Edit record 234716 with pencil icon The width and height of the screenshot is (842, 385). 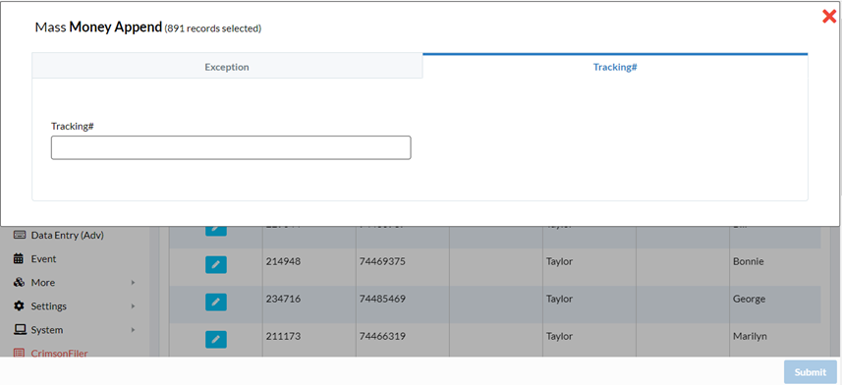pyautogui.click(x=216, y=302)
